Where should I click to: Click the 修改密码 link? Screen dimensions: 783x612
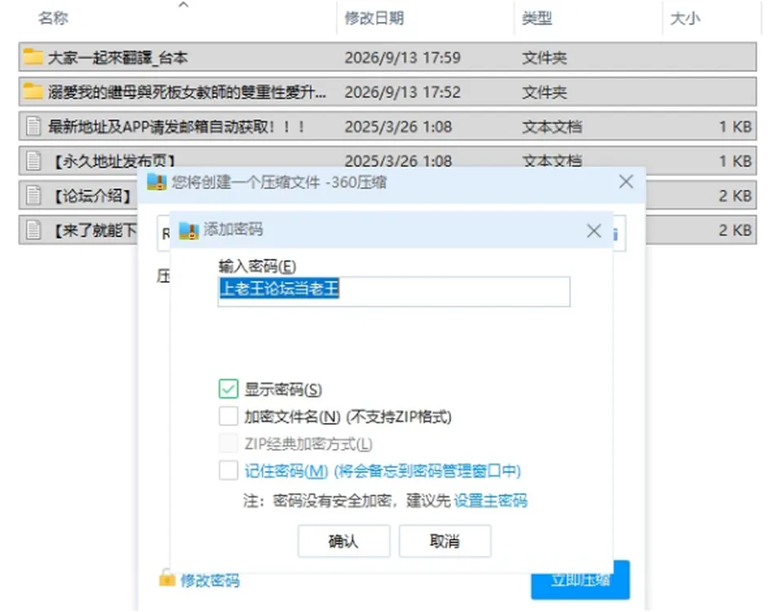[210, 580]
